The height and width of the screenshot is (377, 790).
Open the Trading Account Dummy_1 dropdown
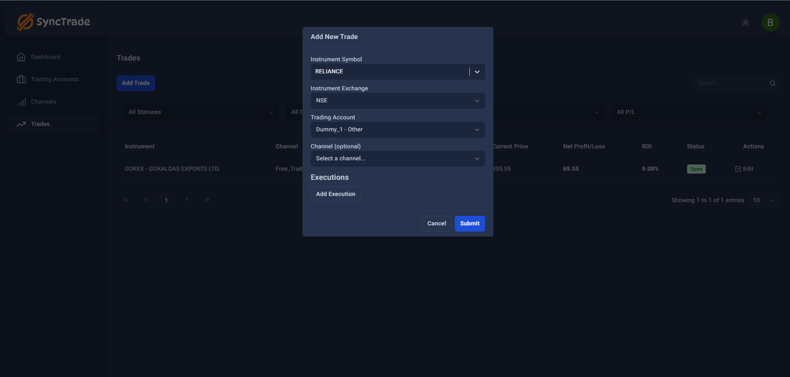click(x=397, y=130)
